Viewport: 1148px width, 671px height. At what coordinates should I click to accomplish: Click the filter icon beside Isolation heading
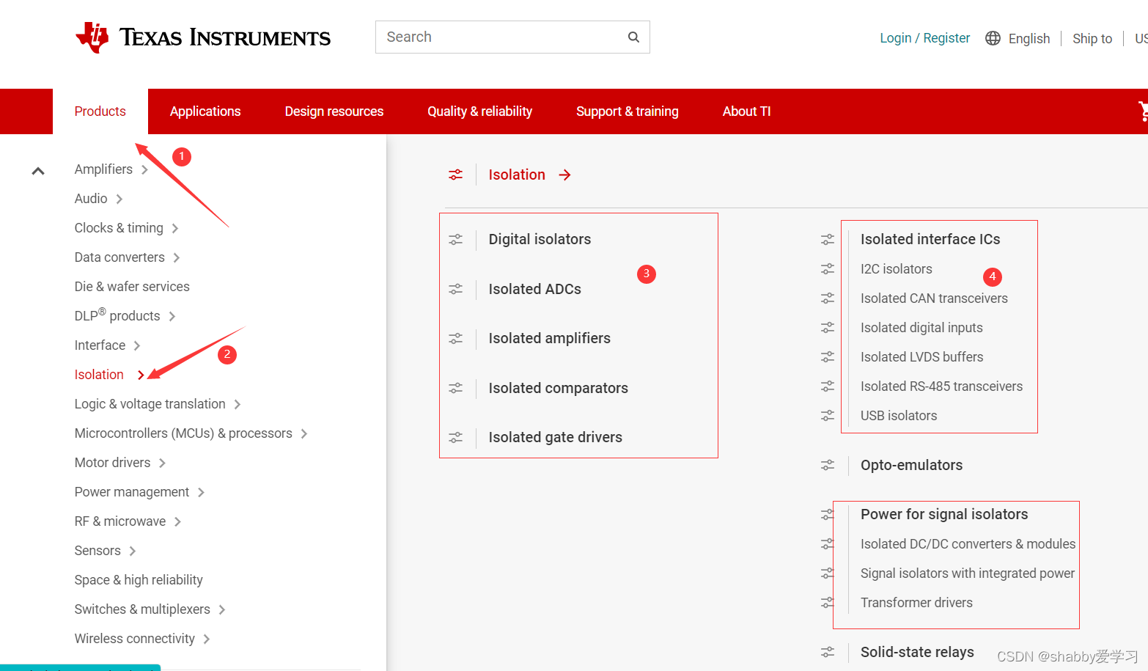[x=456, y=175]
